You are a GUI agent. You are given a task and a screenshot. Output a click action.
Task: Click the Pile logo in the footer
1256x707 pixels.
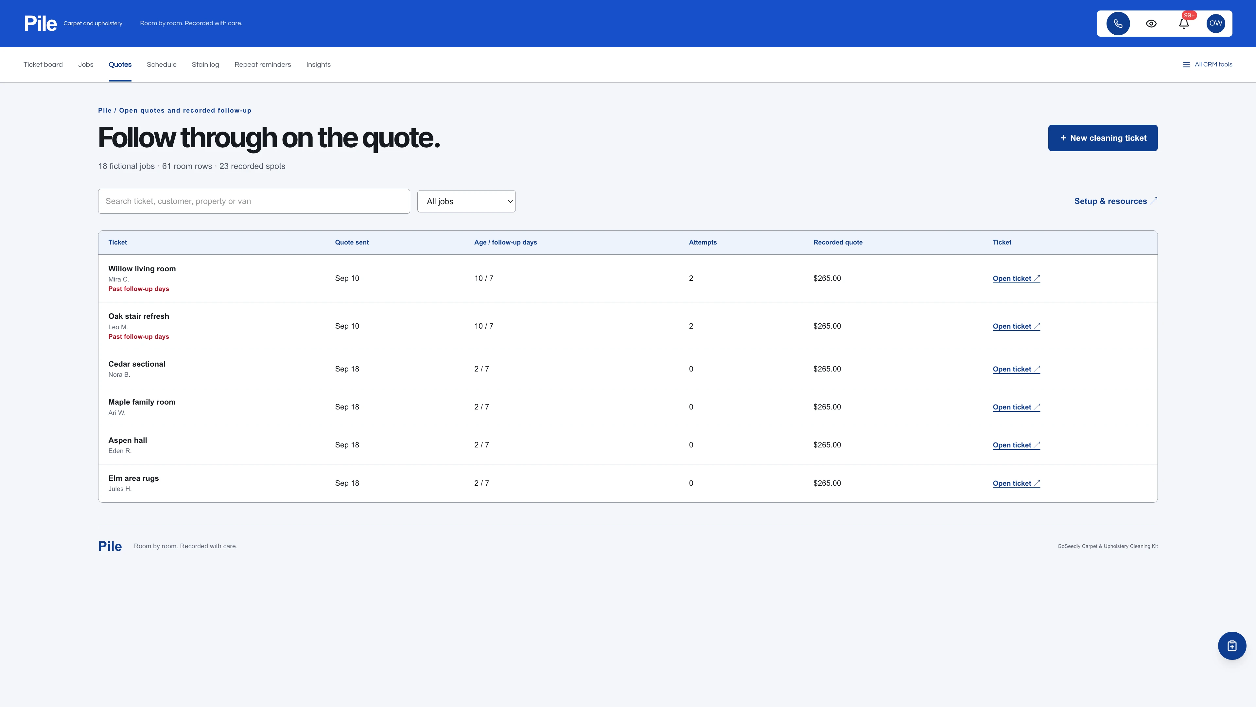[x=110, y=546]
